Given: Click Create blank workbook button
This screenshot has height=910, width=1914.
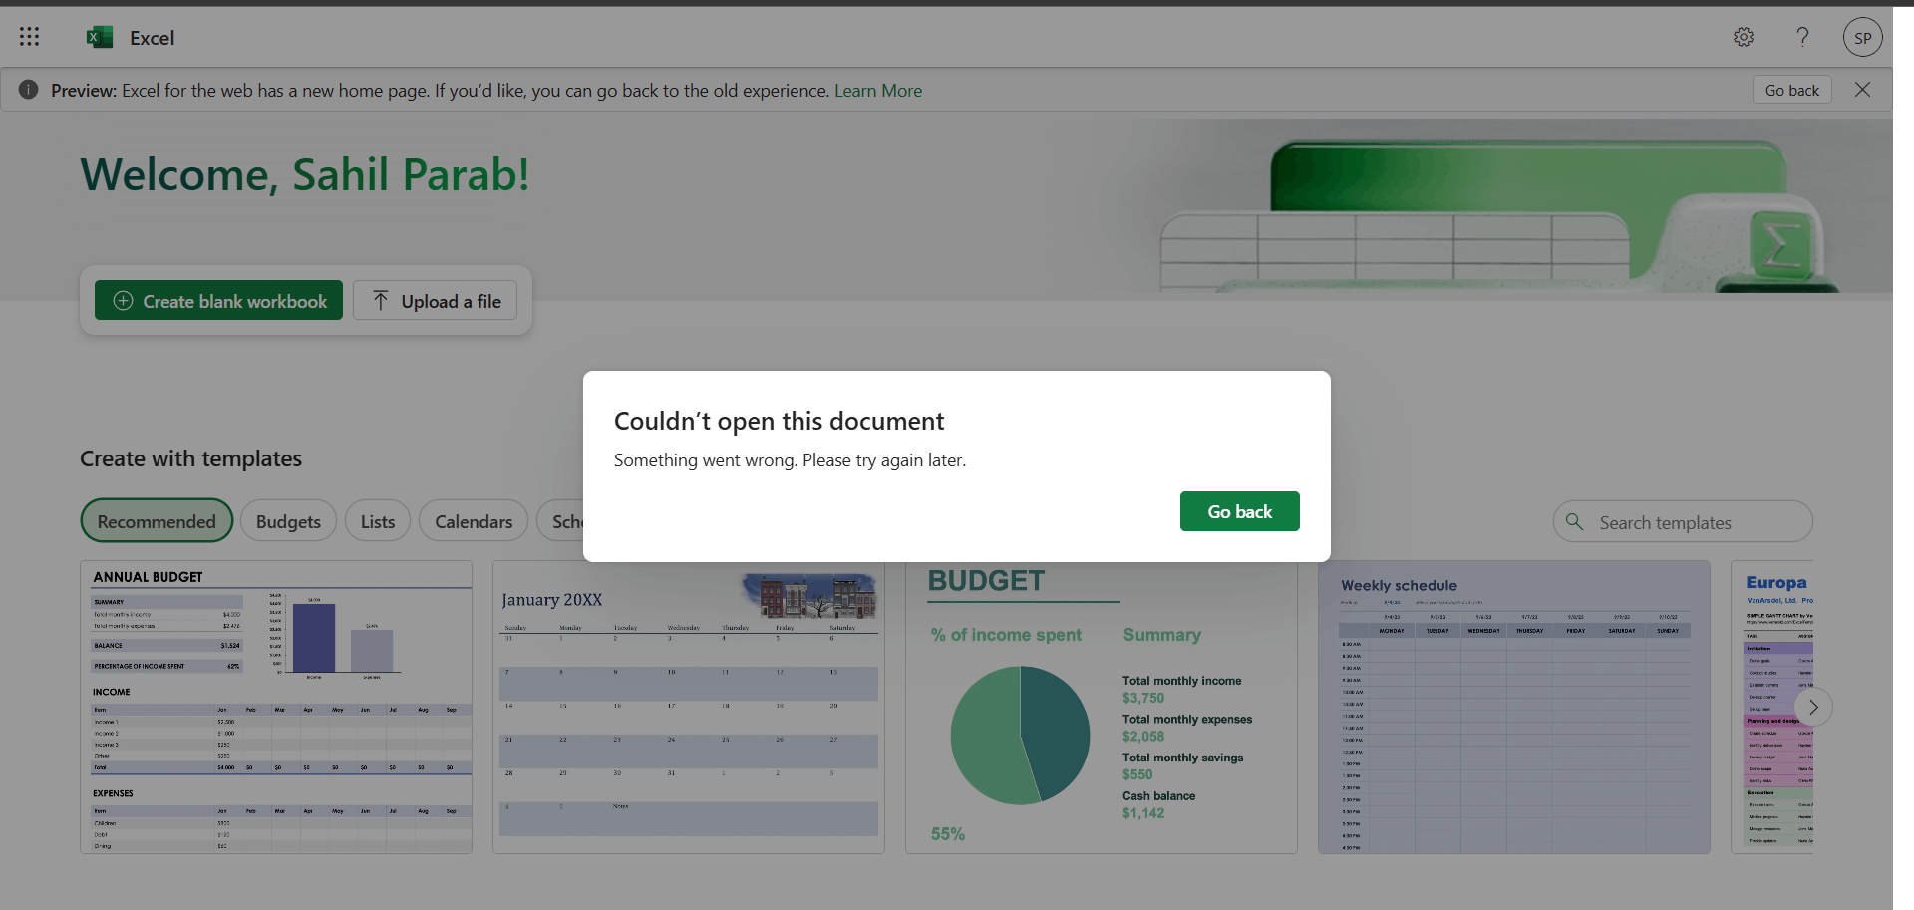Looking at the screenshot, I should [218, 300].
